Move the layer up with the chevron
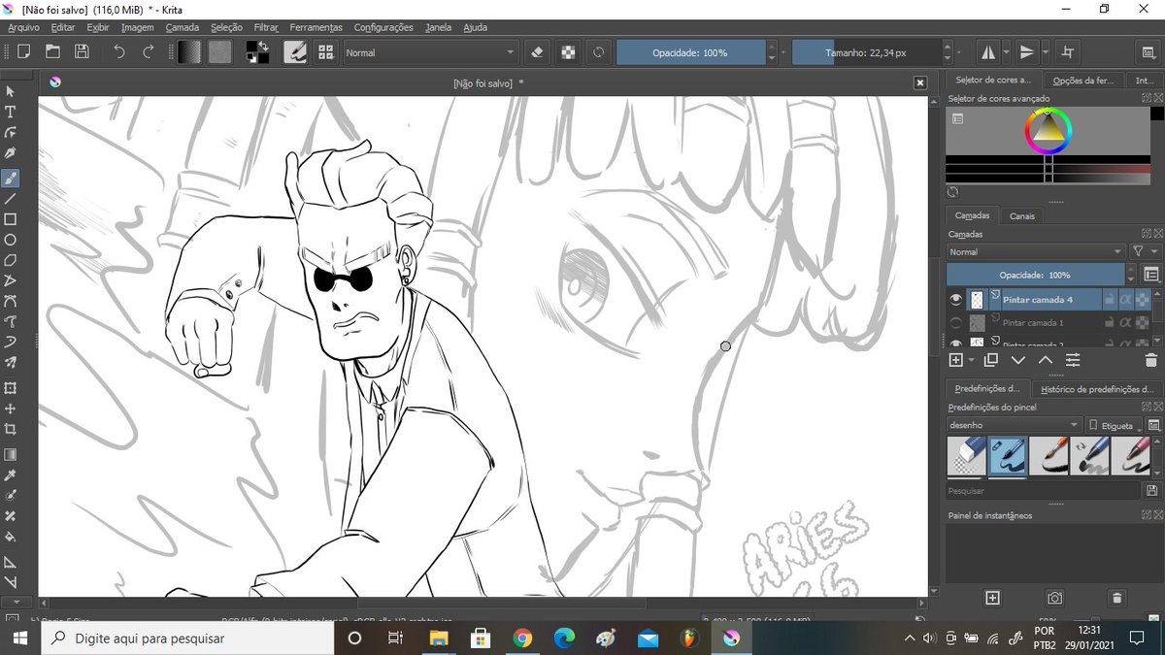1165x655 pixels. tap(1046, 360)
